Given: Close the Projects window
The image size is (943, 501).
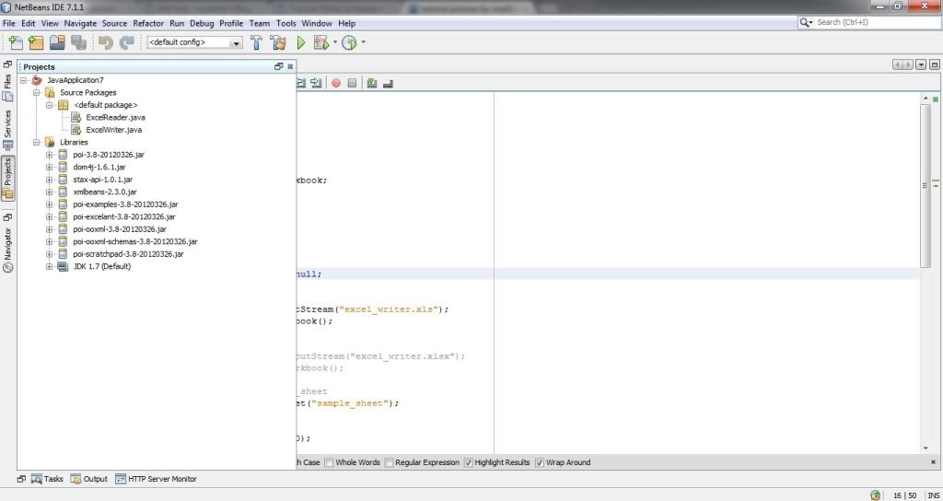Looking at the screenshot, I should [290, 66].
